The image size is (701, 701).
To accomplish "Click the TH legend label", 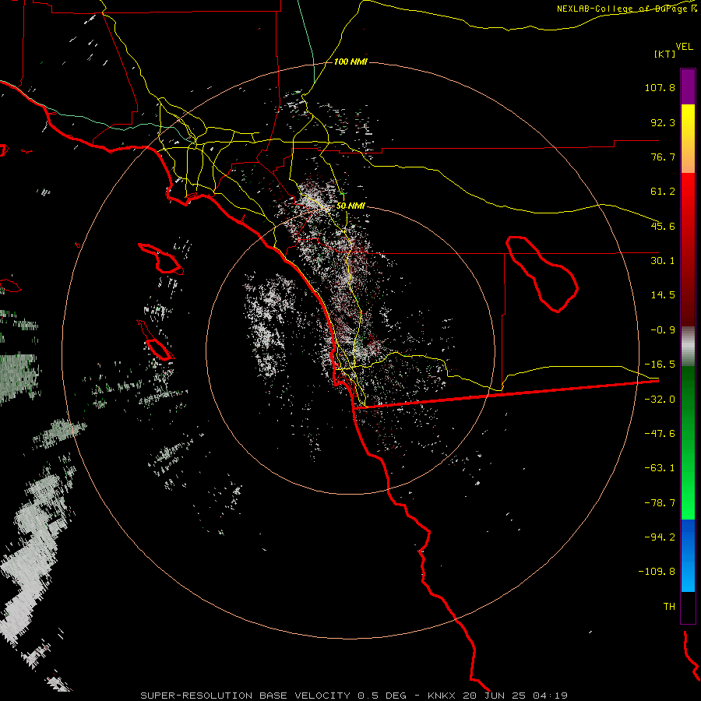I will click(x=669, y=607).
